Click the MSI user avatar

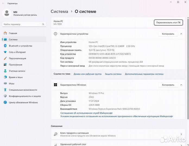tap(7, 13)
